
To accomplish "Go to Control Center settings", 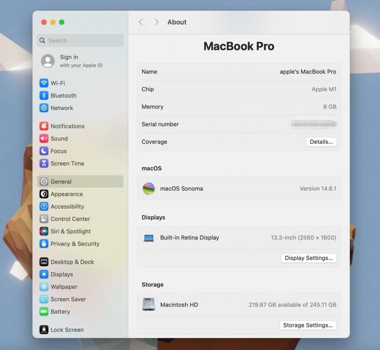I will point(70,219).
